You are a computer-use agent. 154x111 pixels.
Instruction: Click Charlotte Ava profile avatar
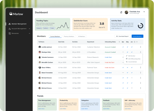point(126,12)
